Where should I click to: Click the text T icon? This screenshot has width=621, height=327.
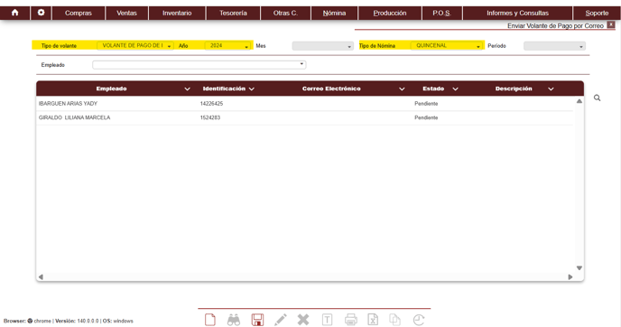pyautogui.click(x=327, y=320)
